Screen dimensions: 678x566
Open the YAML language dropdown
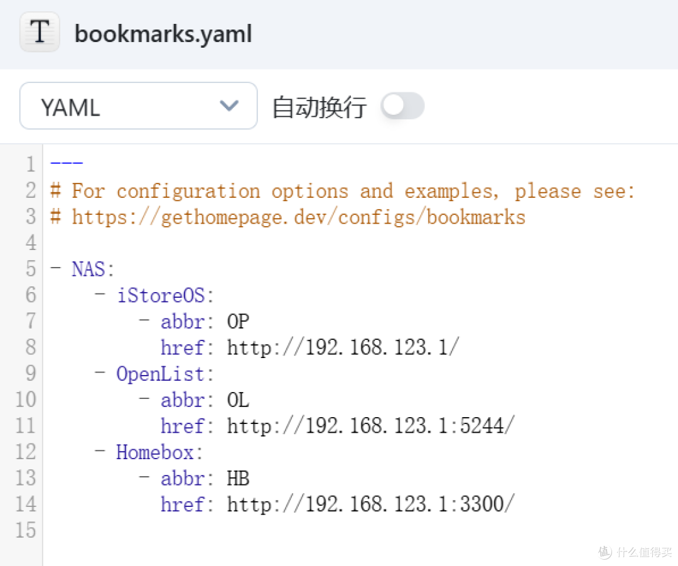(138, 106)
